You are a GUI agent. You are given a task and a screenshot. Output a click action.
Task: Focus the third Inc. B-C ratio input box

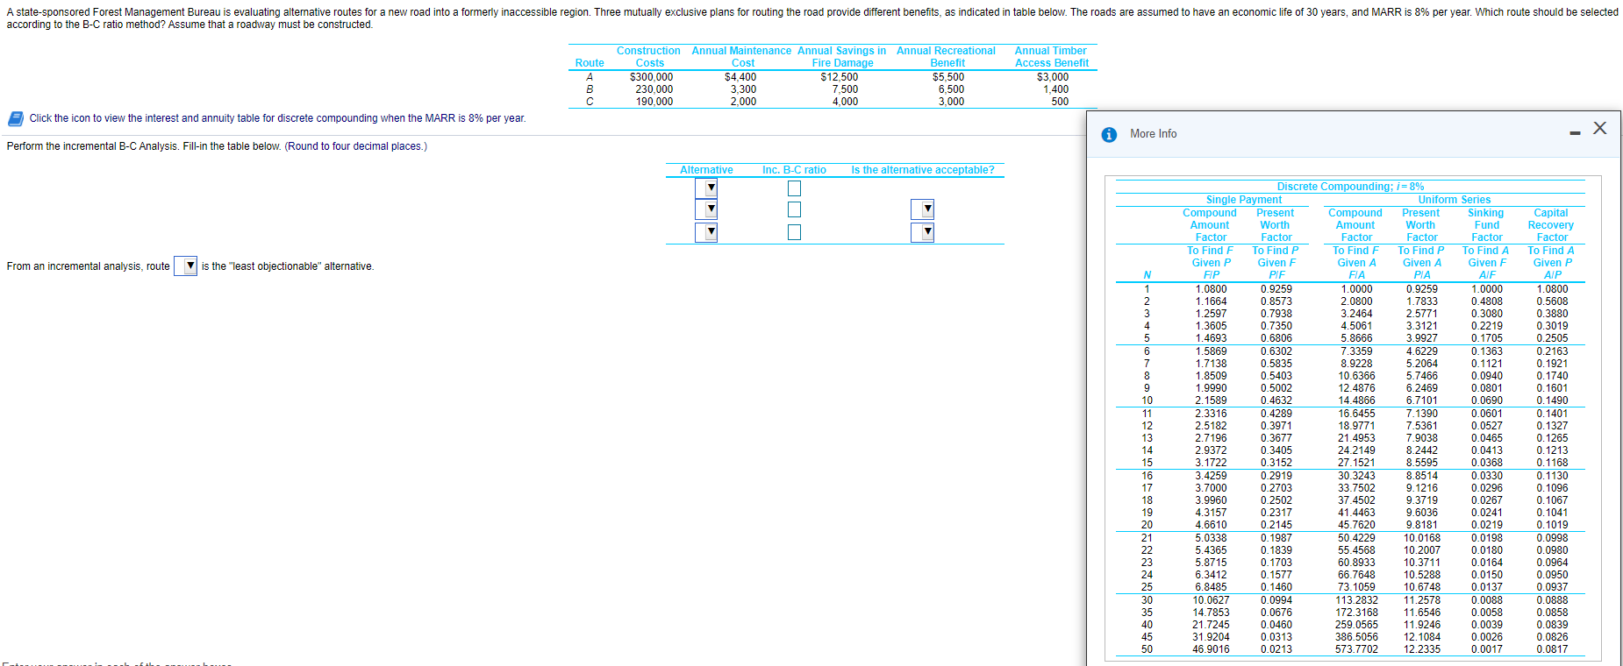click(x=794, y=232)
